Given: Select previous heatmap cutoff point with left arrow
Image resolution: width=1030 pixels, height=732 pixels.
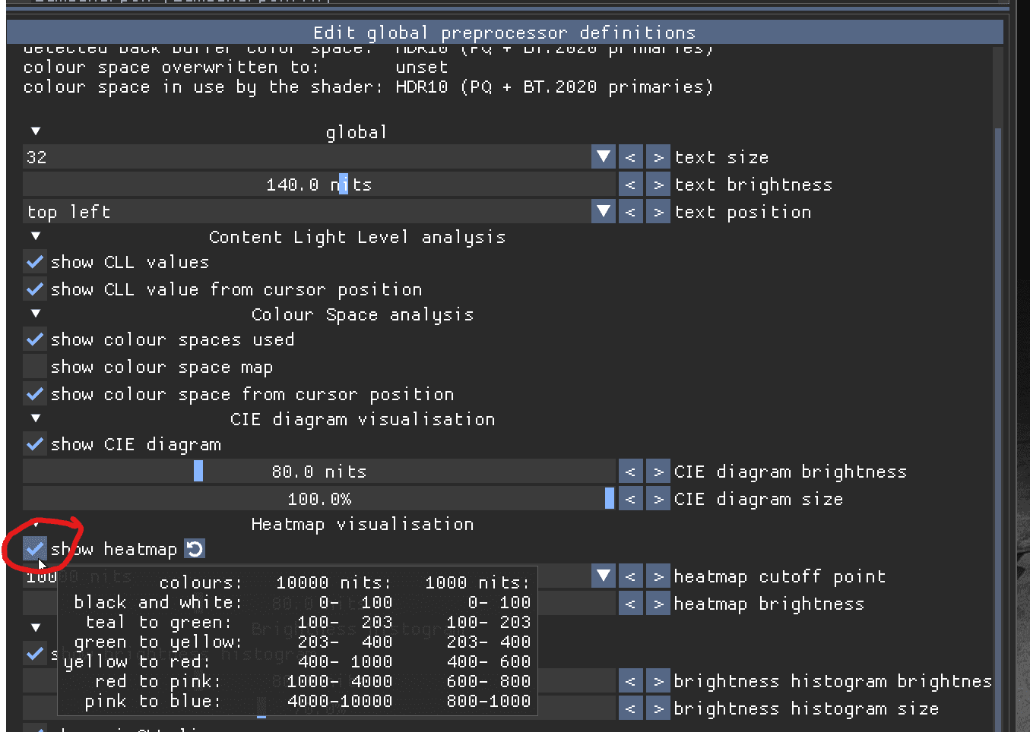Looking at the screenshot, I should pos(630,576).
